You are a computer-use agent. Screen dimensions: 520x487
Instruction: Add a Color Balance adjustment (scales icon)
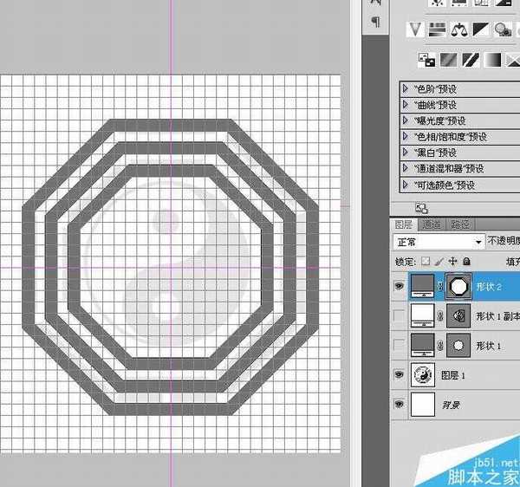click(459, 29)
